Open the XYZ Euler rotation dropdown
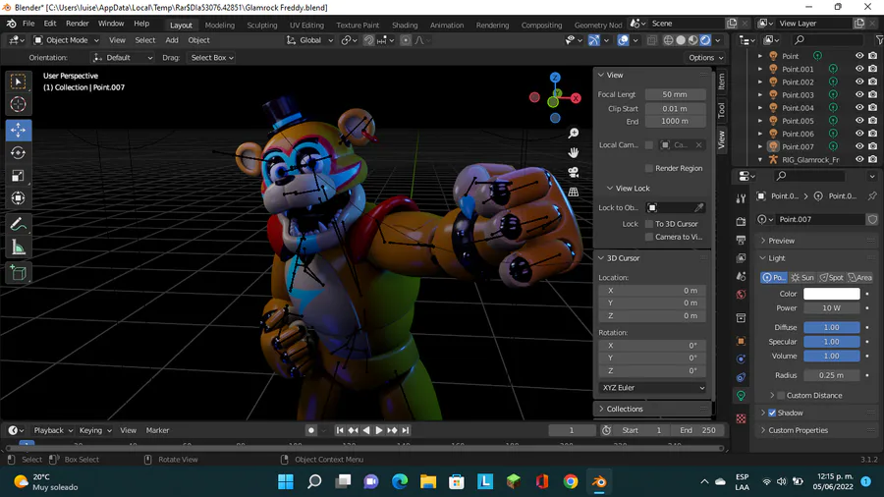Screen dimensions: 884x497 click(x=653, y=388)
